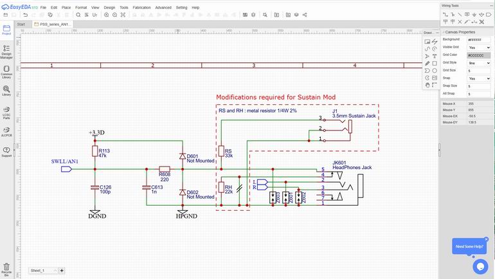Viewport: 495px width, 279px height.
Task: Open Support from the sidebar
Action: click(x=6, y=152)
